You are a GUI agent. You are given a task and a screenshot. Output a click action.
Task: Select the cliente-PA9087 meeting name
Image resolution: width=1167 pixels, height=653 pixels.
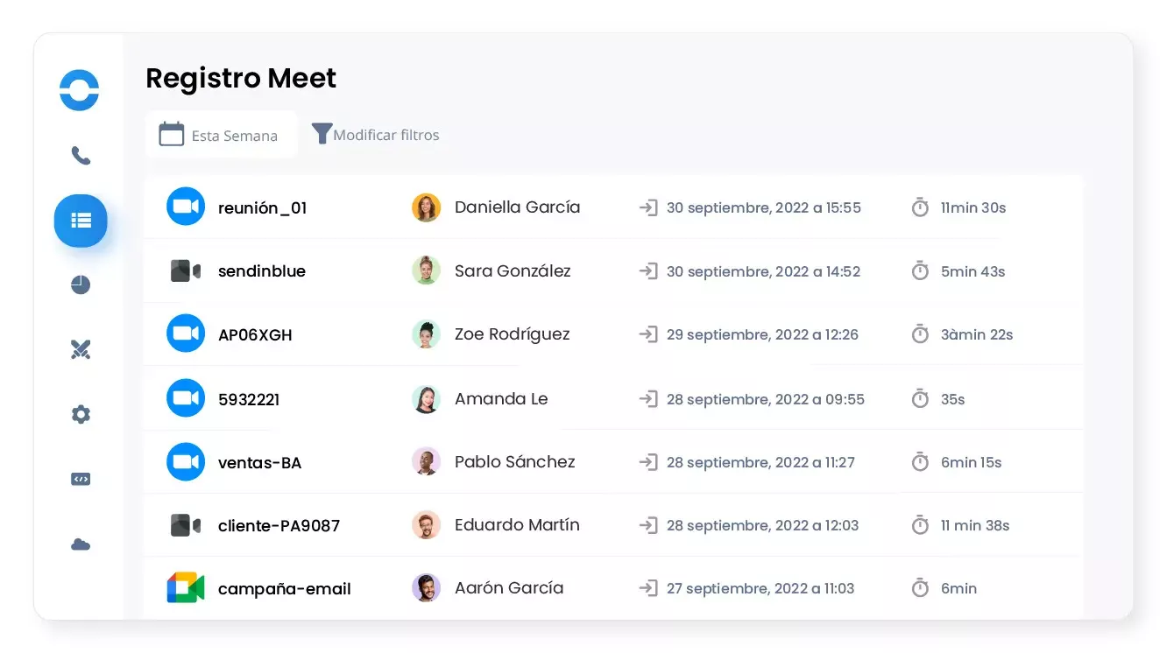tap(279, 525)
